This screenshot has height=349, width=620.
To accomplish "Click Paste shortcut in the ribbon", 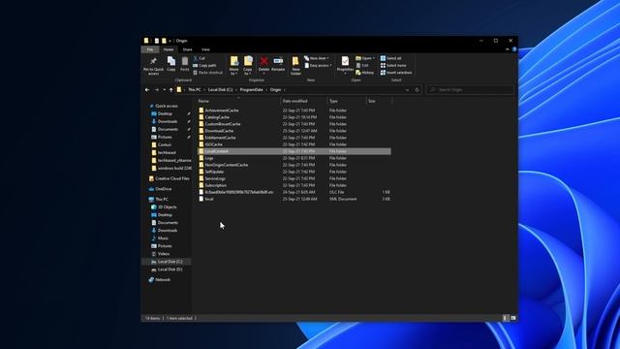I will (208, 73).
